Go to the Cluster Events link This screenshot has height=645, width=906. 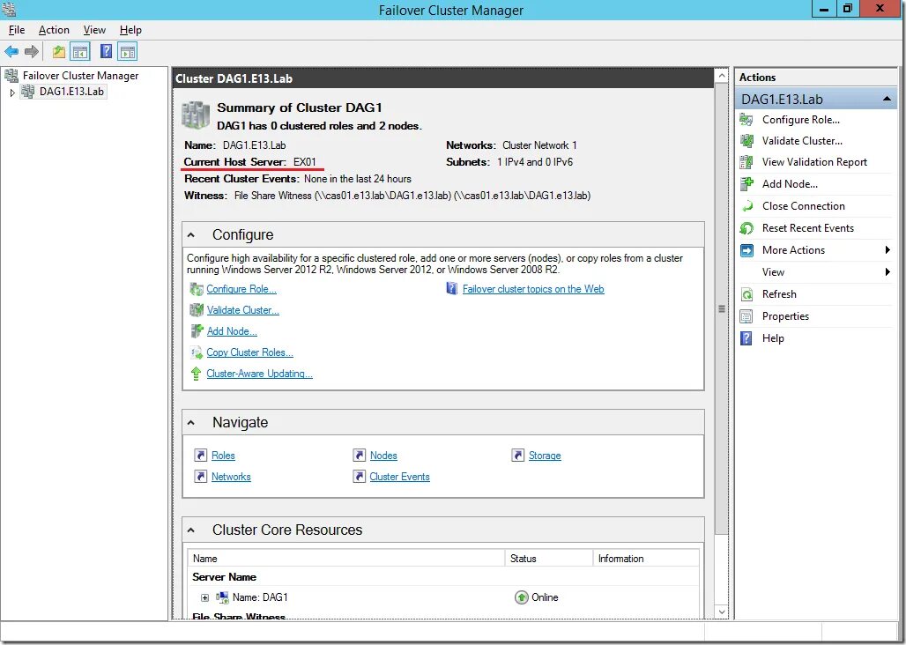400,477
